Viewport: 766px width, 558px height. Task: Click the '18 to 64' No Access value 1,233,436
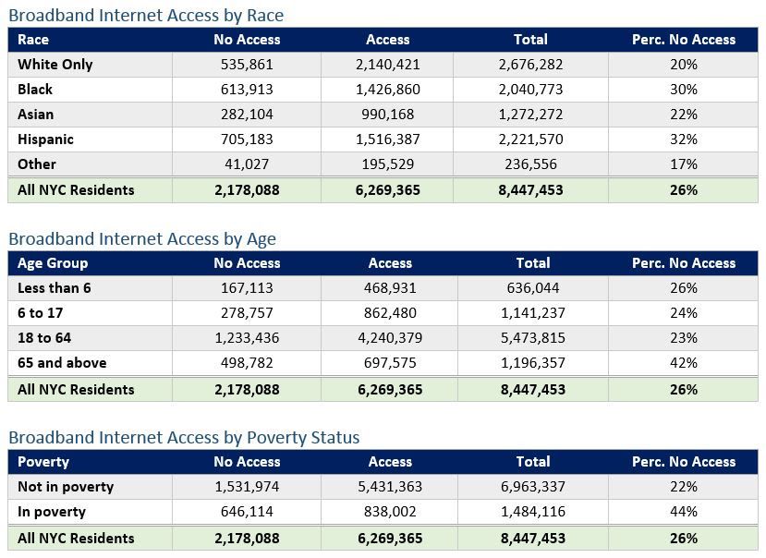coord(247,337)
